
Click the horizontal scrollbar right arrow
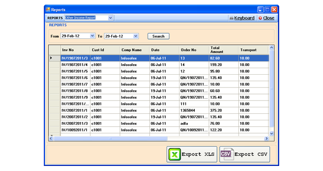pos(267,138)
